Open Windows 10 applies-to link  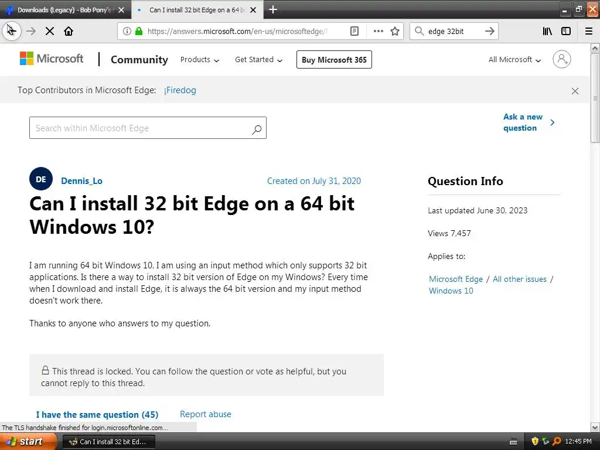tap(451, 291)
